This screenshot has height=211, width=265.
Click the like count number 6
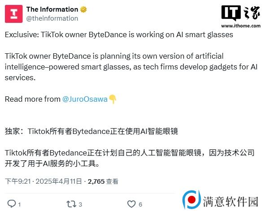click(x=140, y=205)
